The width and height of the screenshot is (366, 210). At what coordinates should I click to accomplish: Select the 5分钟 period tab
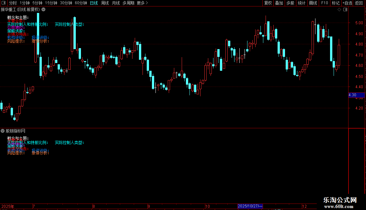tap(37, 3)
